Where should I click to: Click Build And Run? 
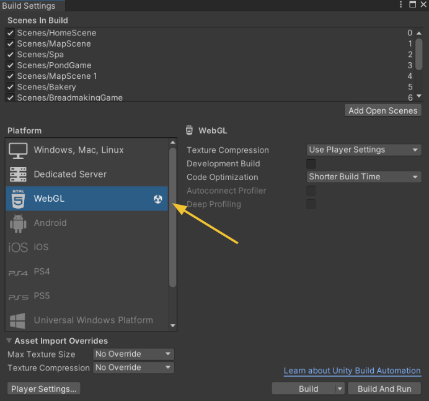click(x=384, y=389)
